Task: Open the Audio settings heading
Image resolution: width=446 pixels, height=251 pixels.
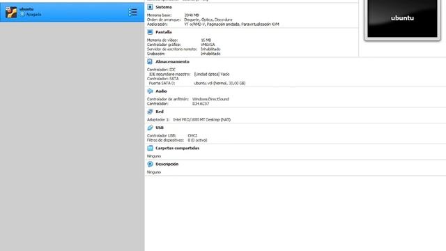Action: tap(161, 91)
